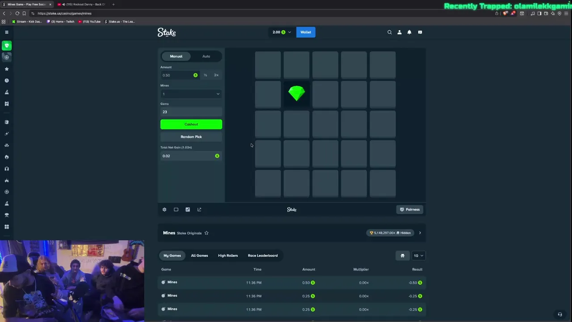This screenshot has height=322, width=572.
Task: Toggle theatre mode icon below board
Action: point(176,209)
